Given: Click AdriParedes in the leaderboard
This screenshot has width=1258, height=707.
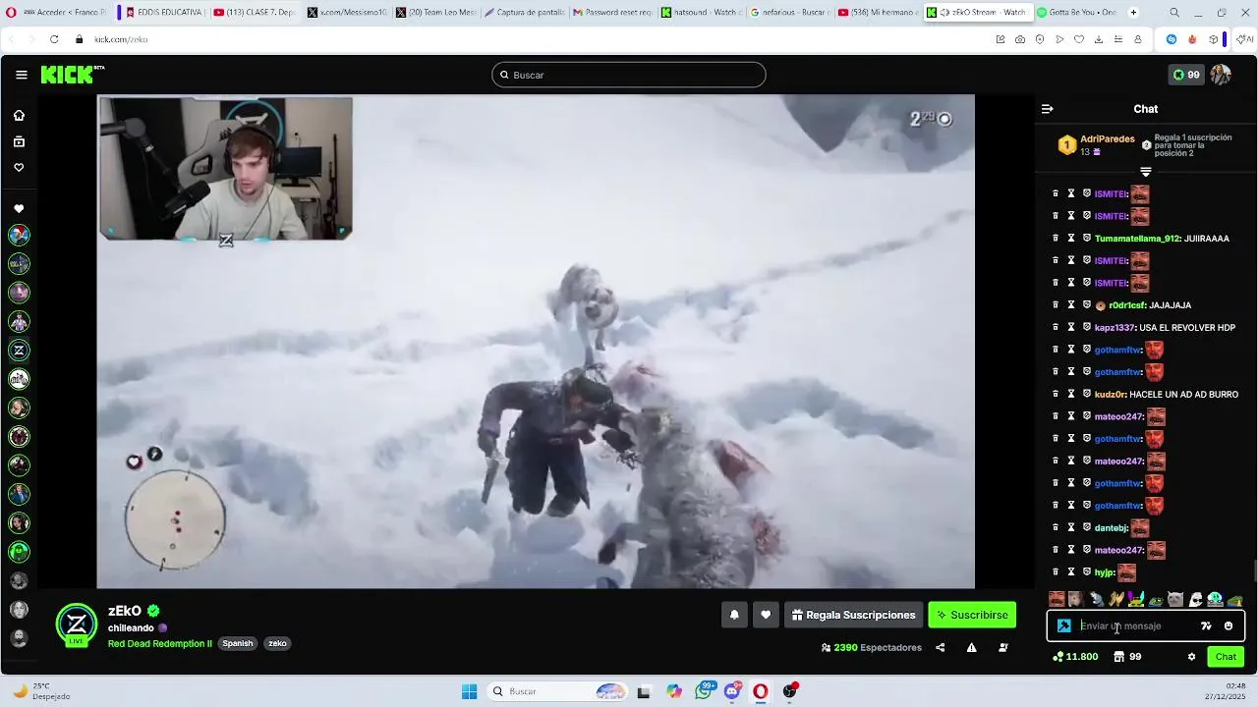Looking at the screenshot, I should [1108, 139].
